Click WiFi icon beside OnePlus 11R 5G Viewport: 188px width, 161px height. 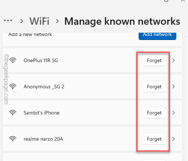(x=13, y=60)
